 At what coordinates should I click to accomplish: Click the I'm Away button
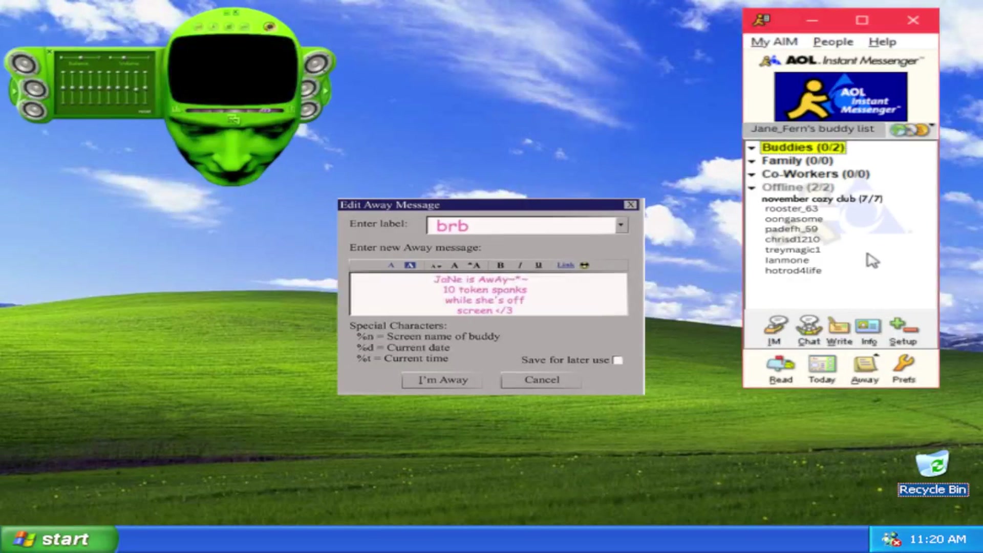pyautogui.click(x=442, y=380)
